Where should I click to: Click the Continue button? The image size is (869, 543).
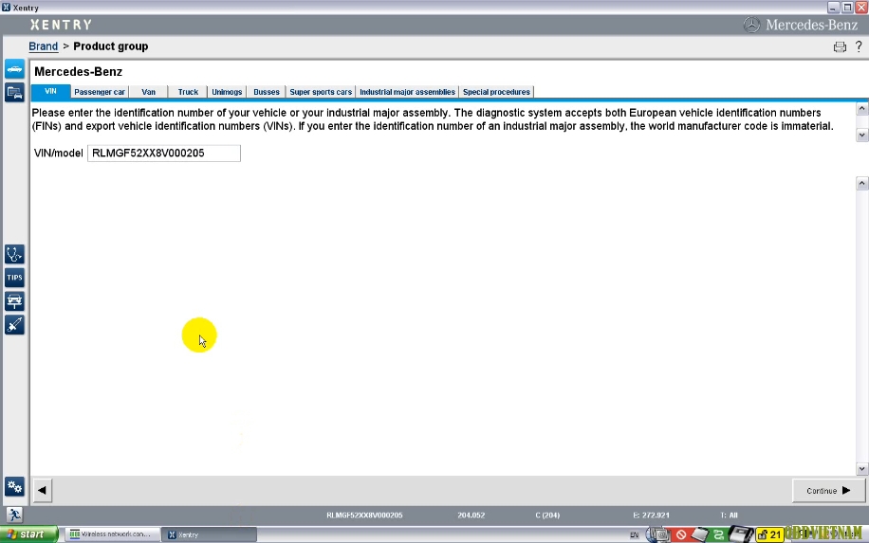click(828, 491)
